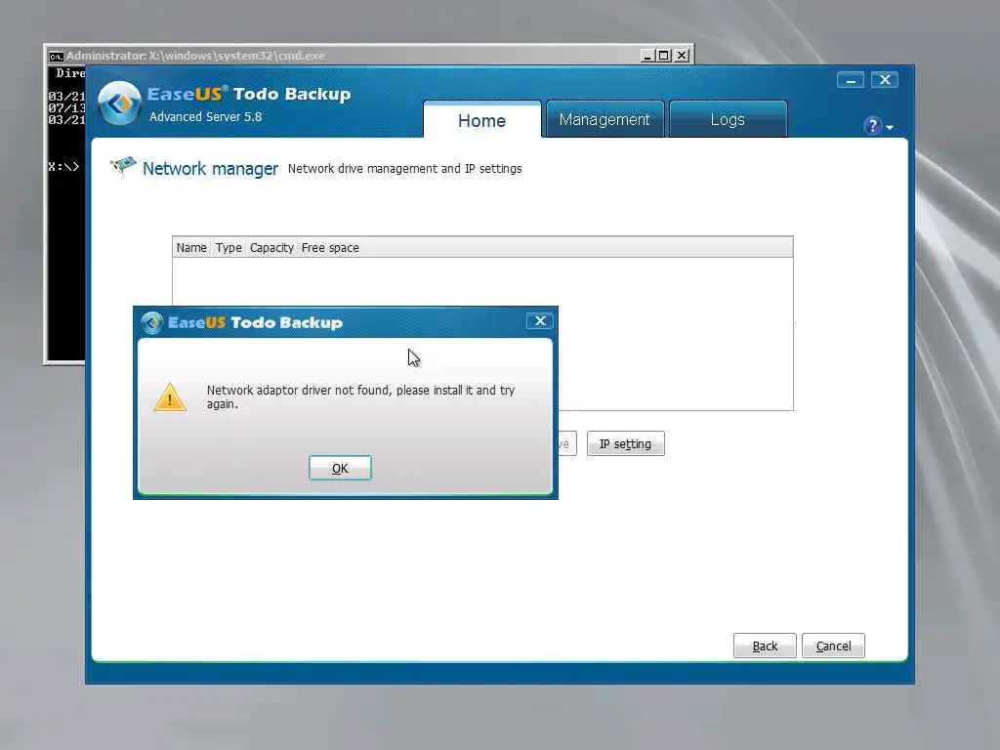The image size is (1000, 750).
Task: Maximize the cmd.exe window
Action: [664, 56]
